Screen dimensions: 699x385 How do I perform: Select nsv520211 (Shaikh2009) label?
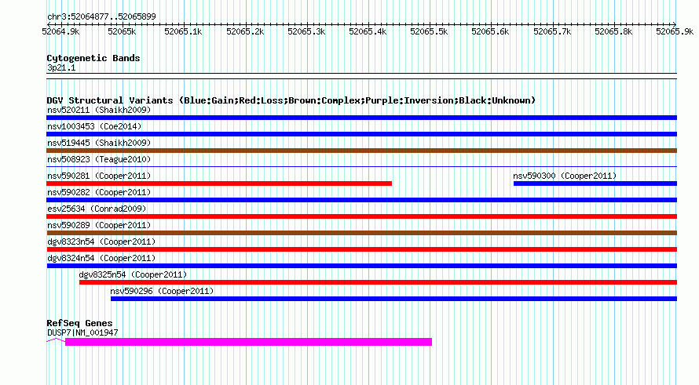pos(99,110)
